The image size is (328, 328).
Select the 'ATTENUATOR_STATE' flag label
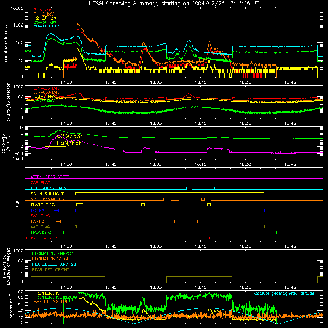pyautogui.click(x=50, y=177)
